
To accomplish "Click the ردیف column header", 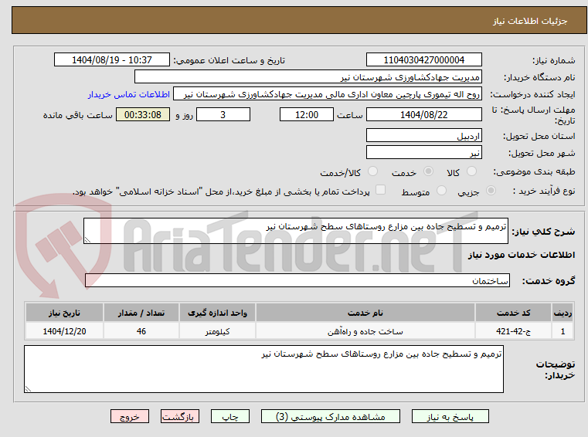I will (563, 313).
